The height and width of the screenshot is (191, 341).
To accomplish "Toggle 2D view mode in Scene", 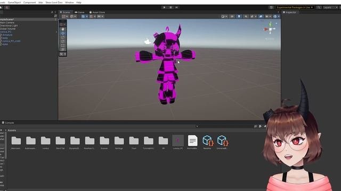I will [x=232, y=16].
